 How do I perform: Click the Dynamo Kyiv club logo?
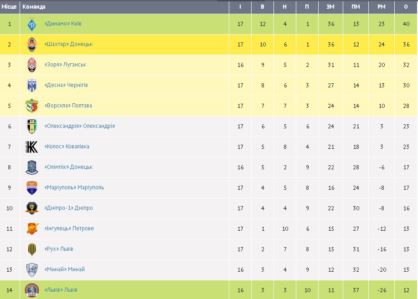(32, 24)
